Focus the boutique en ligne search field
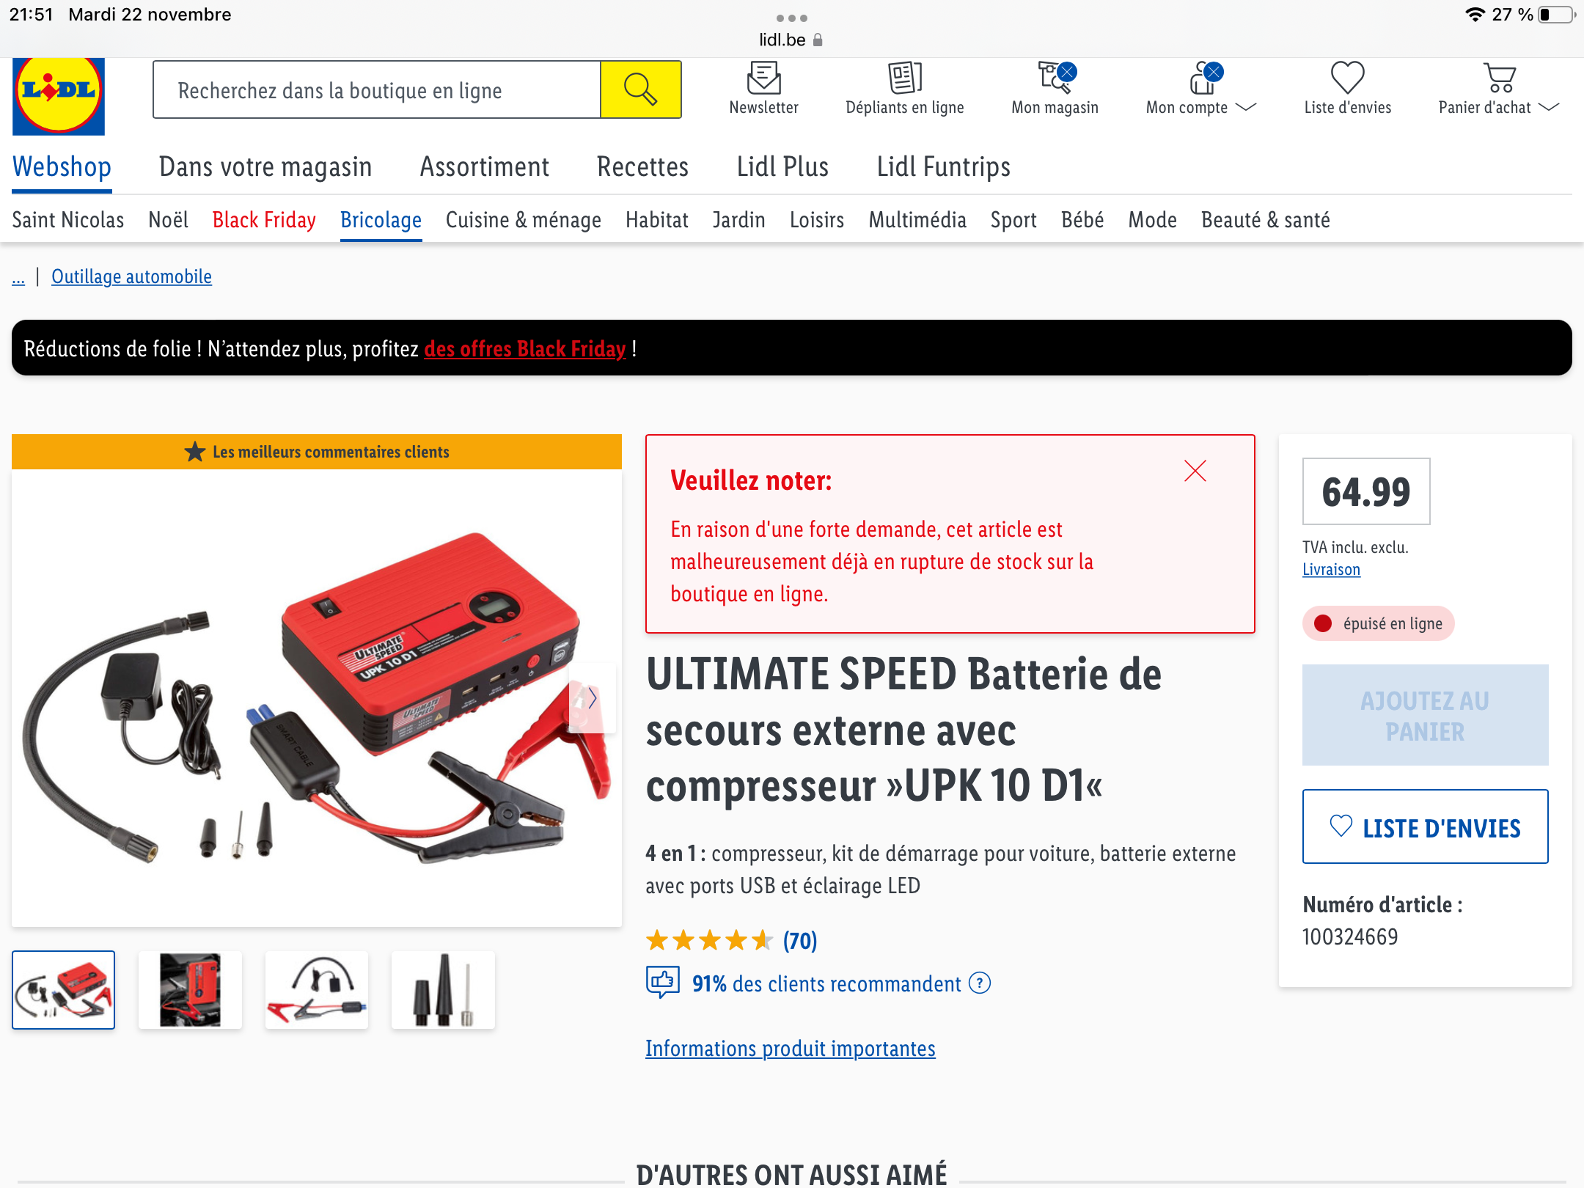 (377, 89)
